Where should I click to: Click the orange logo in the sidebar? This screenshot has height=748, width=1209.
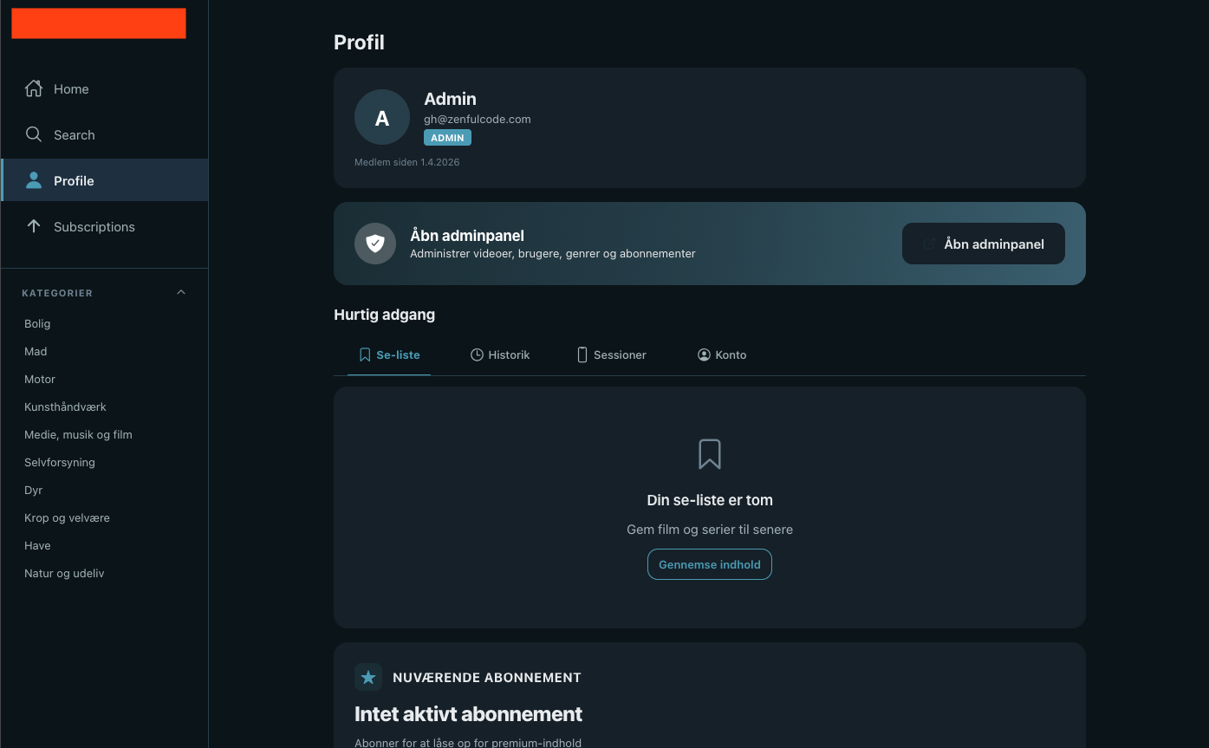pyautogui.click(x=99, y=23)
